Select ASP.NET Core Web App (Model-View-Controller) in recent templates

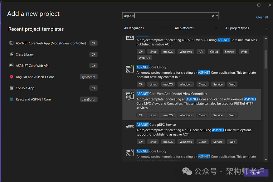click(x=51, y=43)
